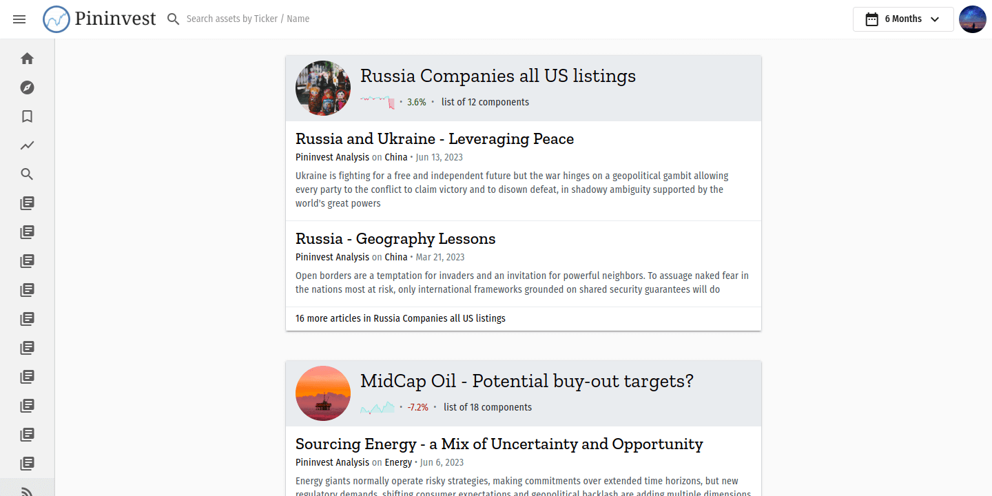Go to Home in sidebar

click(x=27, y=59)
